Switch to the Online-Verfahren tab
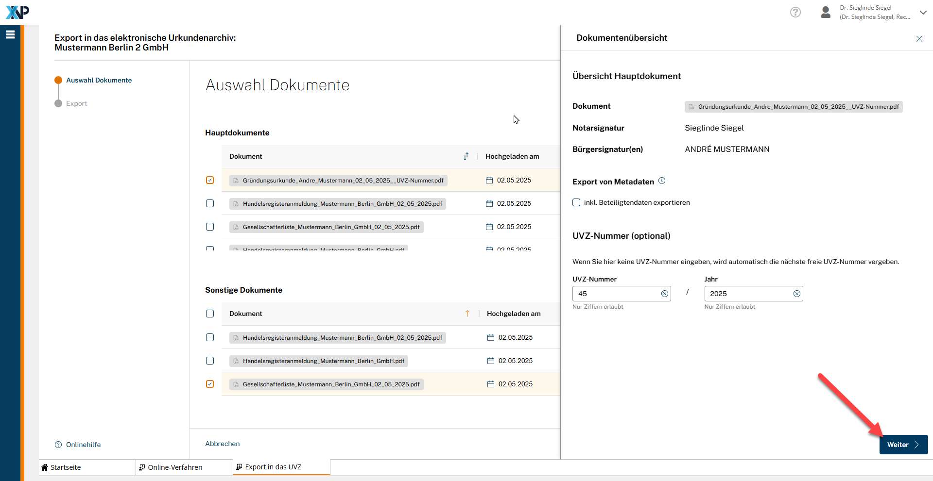This screenshot has width=933, height=481. tap(175, 467)
